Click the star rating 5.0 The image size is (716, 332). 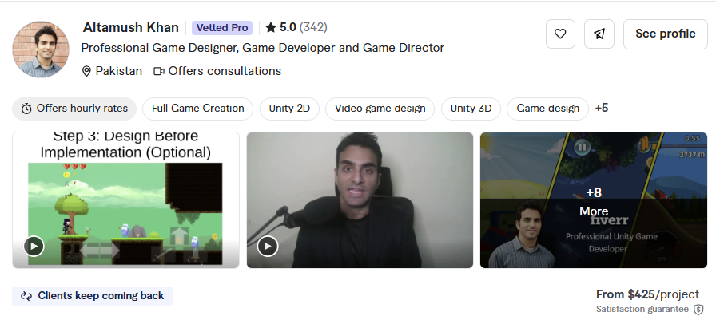tap(280, 27)
